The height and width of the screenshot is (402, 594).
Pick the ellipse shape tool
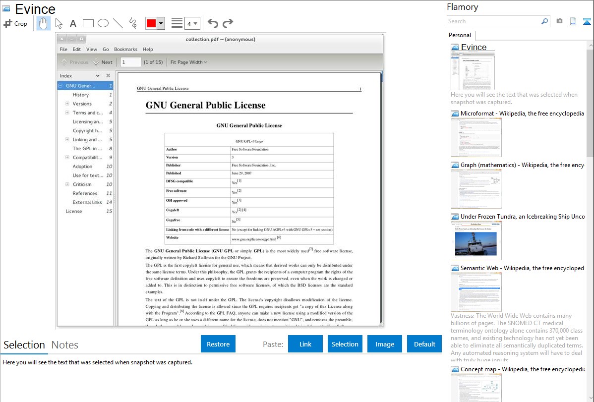click(103, 23)
